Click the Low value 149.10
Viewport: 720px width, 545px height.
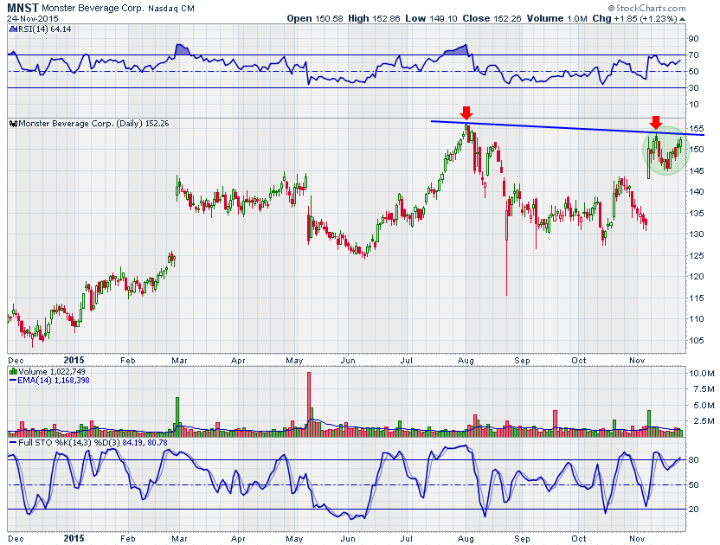(x=443, y=19)
